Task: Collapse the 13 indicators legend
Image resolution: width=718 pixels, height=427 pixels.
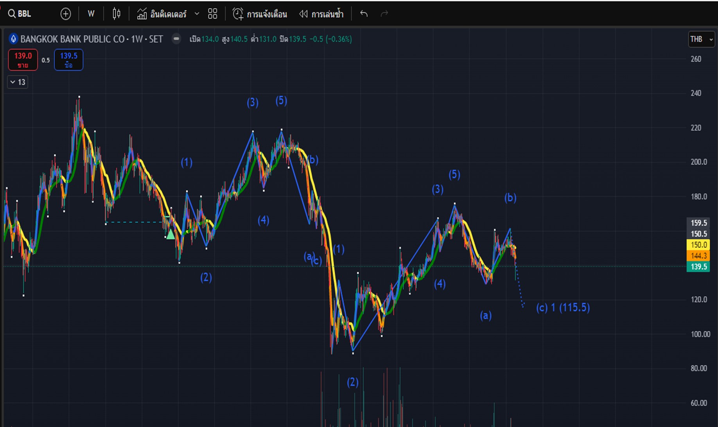Action: (x=18, y=82)
